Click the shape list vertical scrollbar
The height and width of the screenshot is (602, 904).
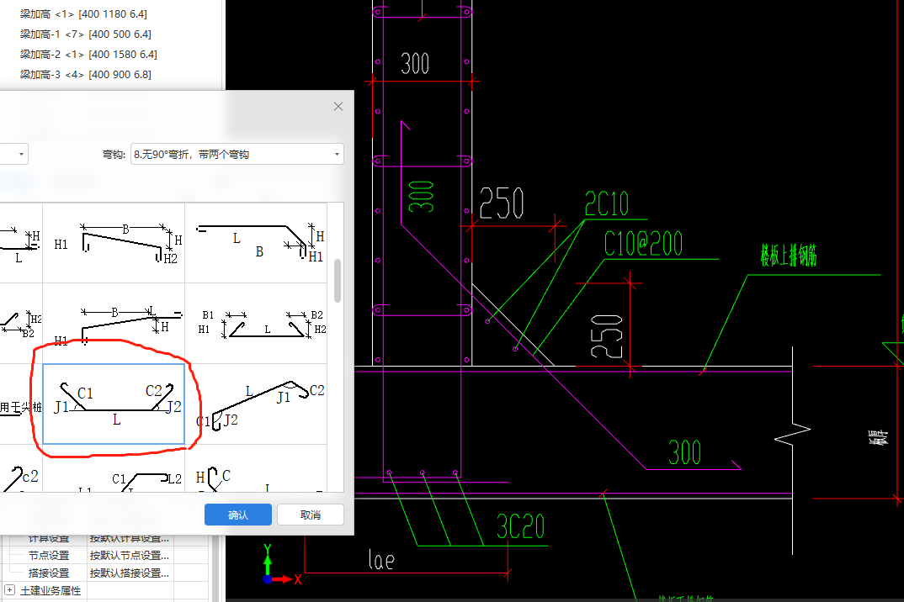tap(338, 281)
